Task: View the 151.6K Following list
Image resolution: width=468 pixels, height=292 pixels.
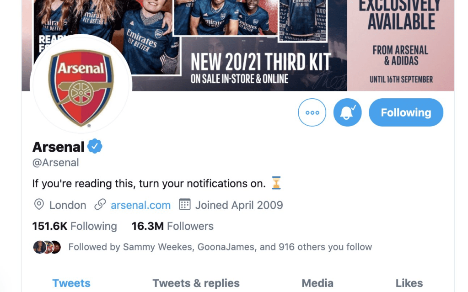Action: [75, 226]
